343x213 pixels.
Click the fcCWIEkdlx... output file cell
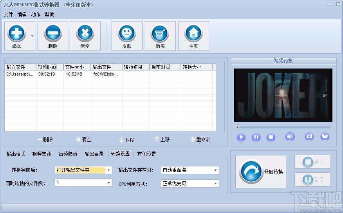[106, 74]
